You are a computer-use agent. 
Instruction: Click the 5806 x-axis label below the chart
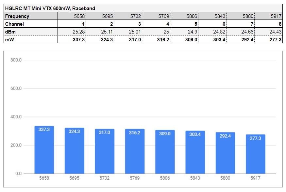click(165, 178)
